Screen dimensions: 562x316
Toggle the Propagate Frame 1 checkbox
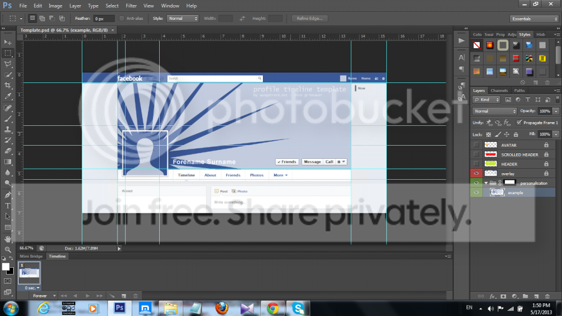click(519, 123)
